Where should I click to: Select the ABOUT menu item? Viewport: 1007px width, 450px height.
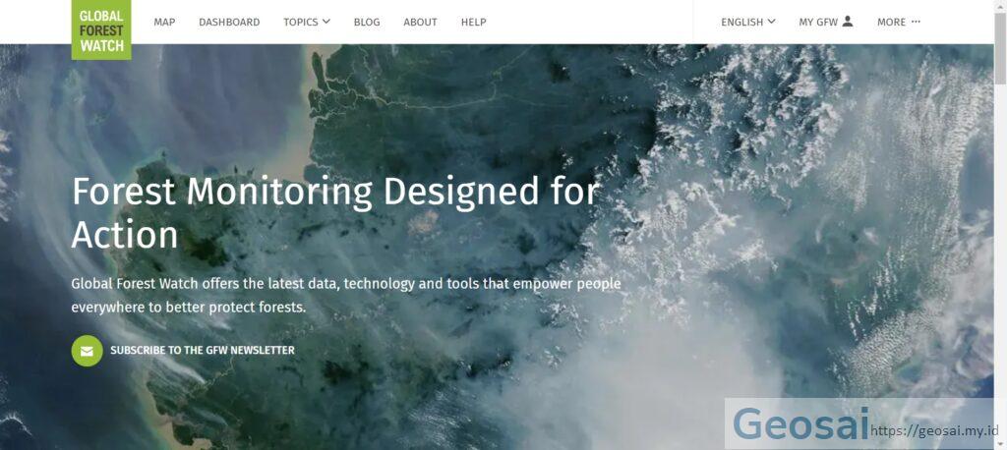[x=420, y=22]
